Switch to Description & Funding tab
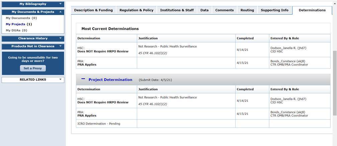The width and height of the screenshot is (337, 146). click(93, 10)
